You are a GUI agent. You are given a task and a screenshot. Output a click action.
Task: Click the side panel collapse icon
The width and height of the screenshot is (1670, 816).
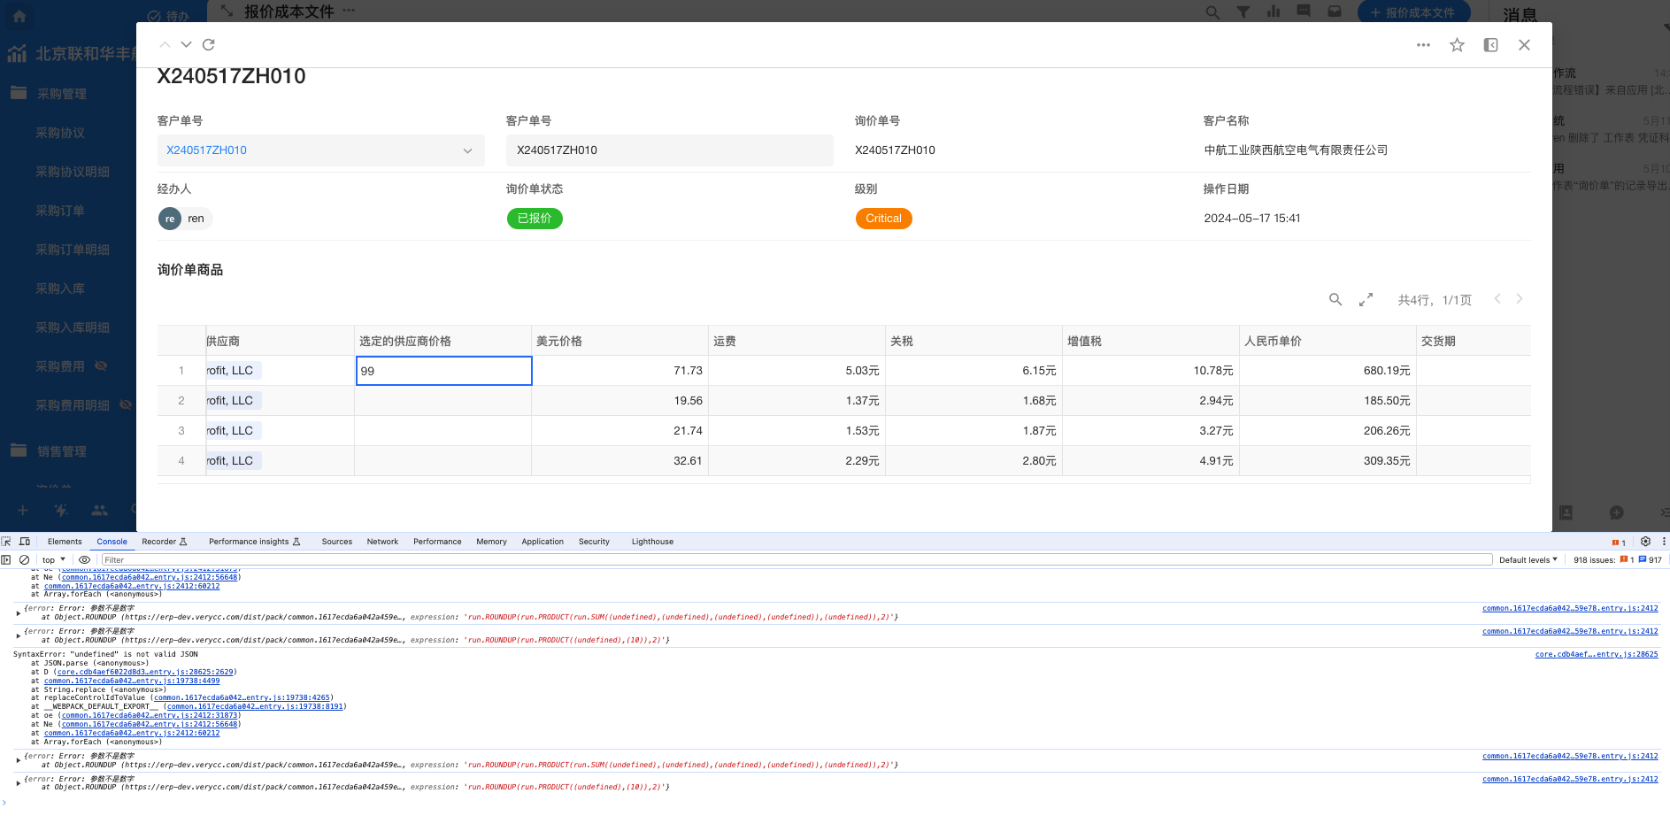pos(1490,45)
